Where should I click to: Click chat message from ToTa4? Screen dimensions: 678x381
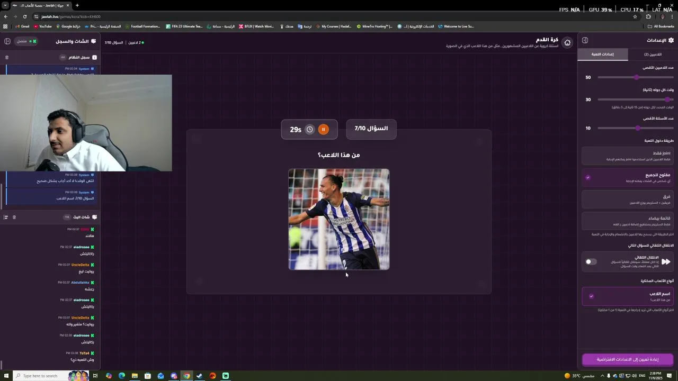pyautogui.click(x=81, y=357)
